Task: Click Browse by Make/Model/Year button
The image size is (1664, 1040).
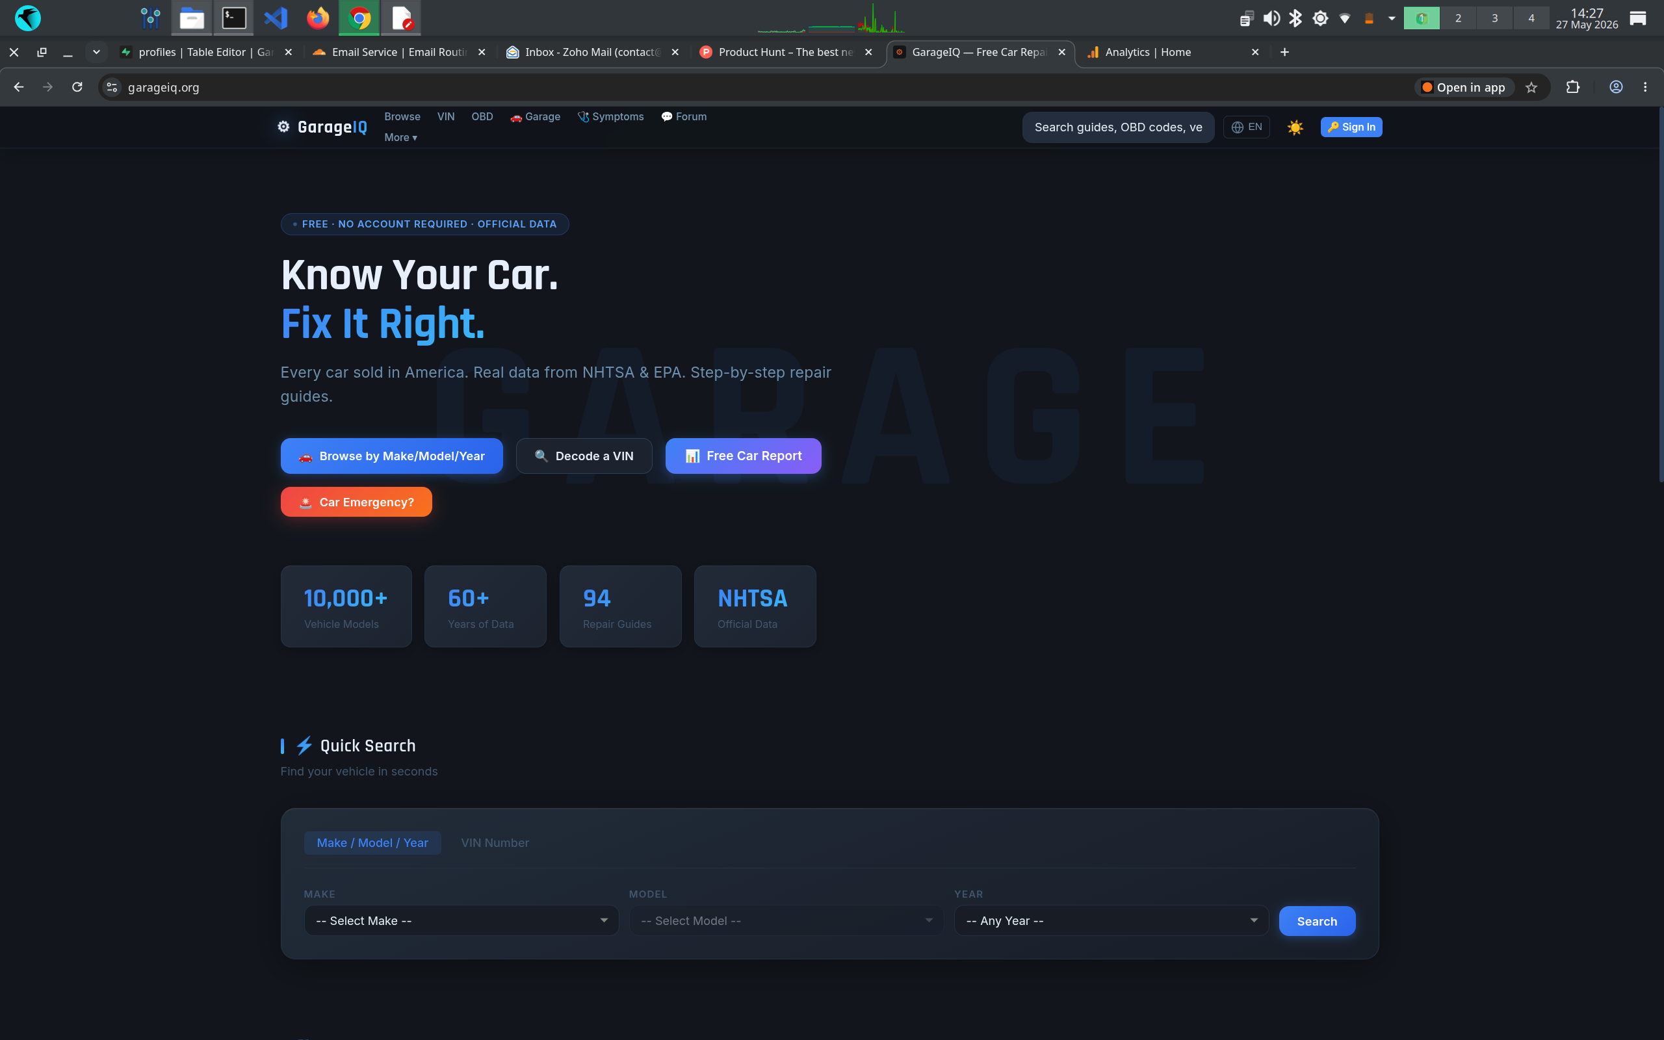Action: (x=391, y=456)
